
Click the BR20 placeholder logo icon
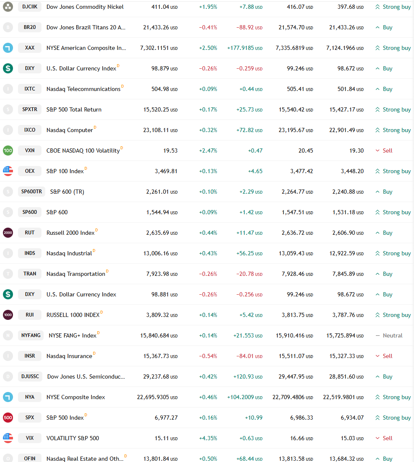(8, 27)
